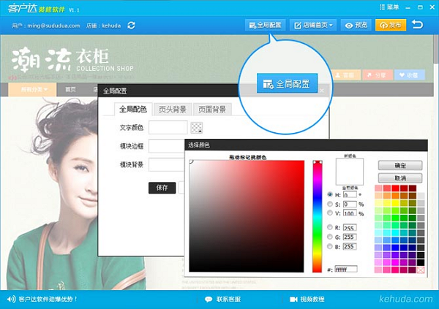Click the 联系客服 link
439x309 pixels.
click(x=228, y=300)
